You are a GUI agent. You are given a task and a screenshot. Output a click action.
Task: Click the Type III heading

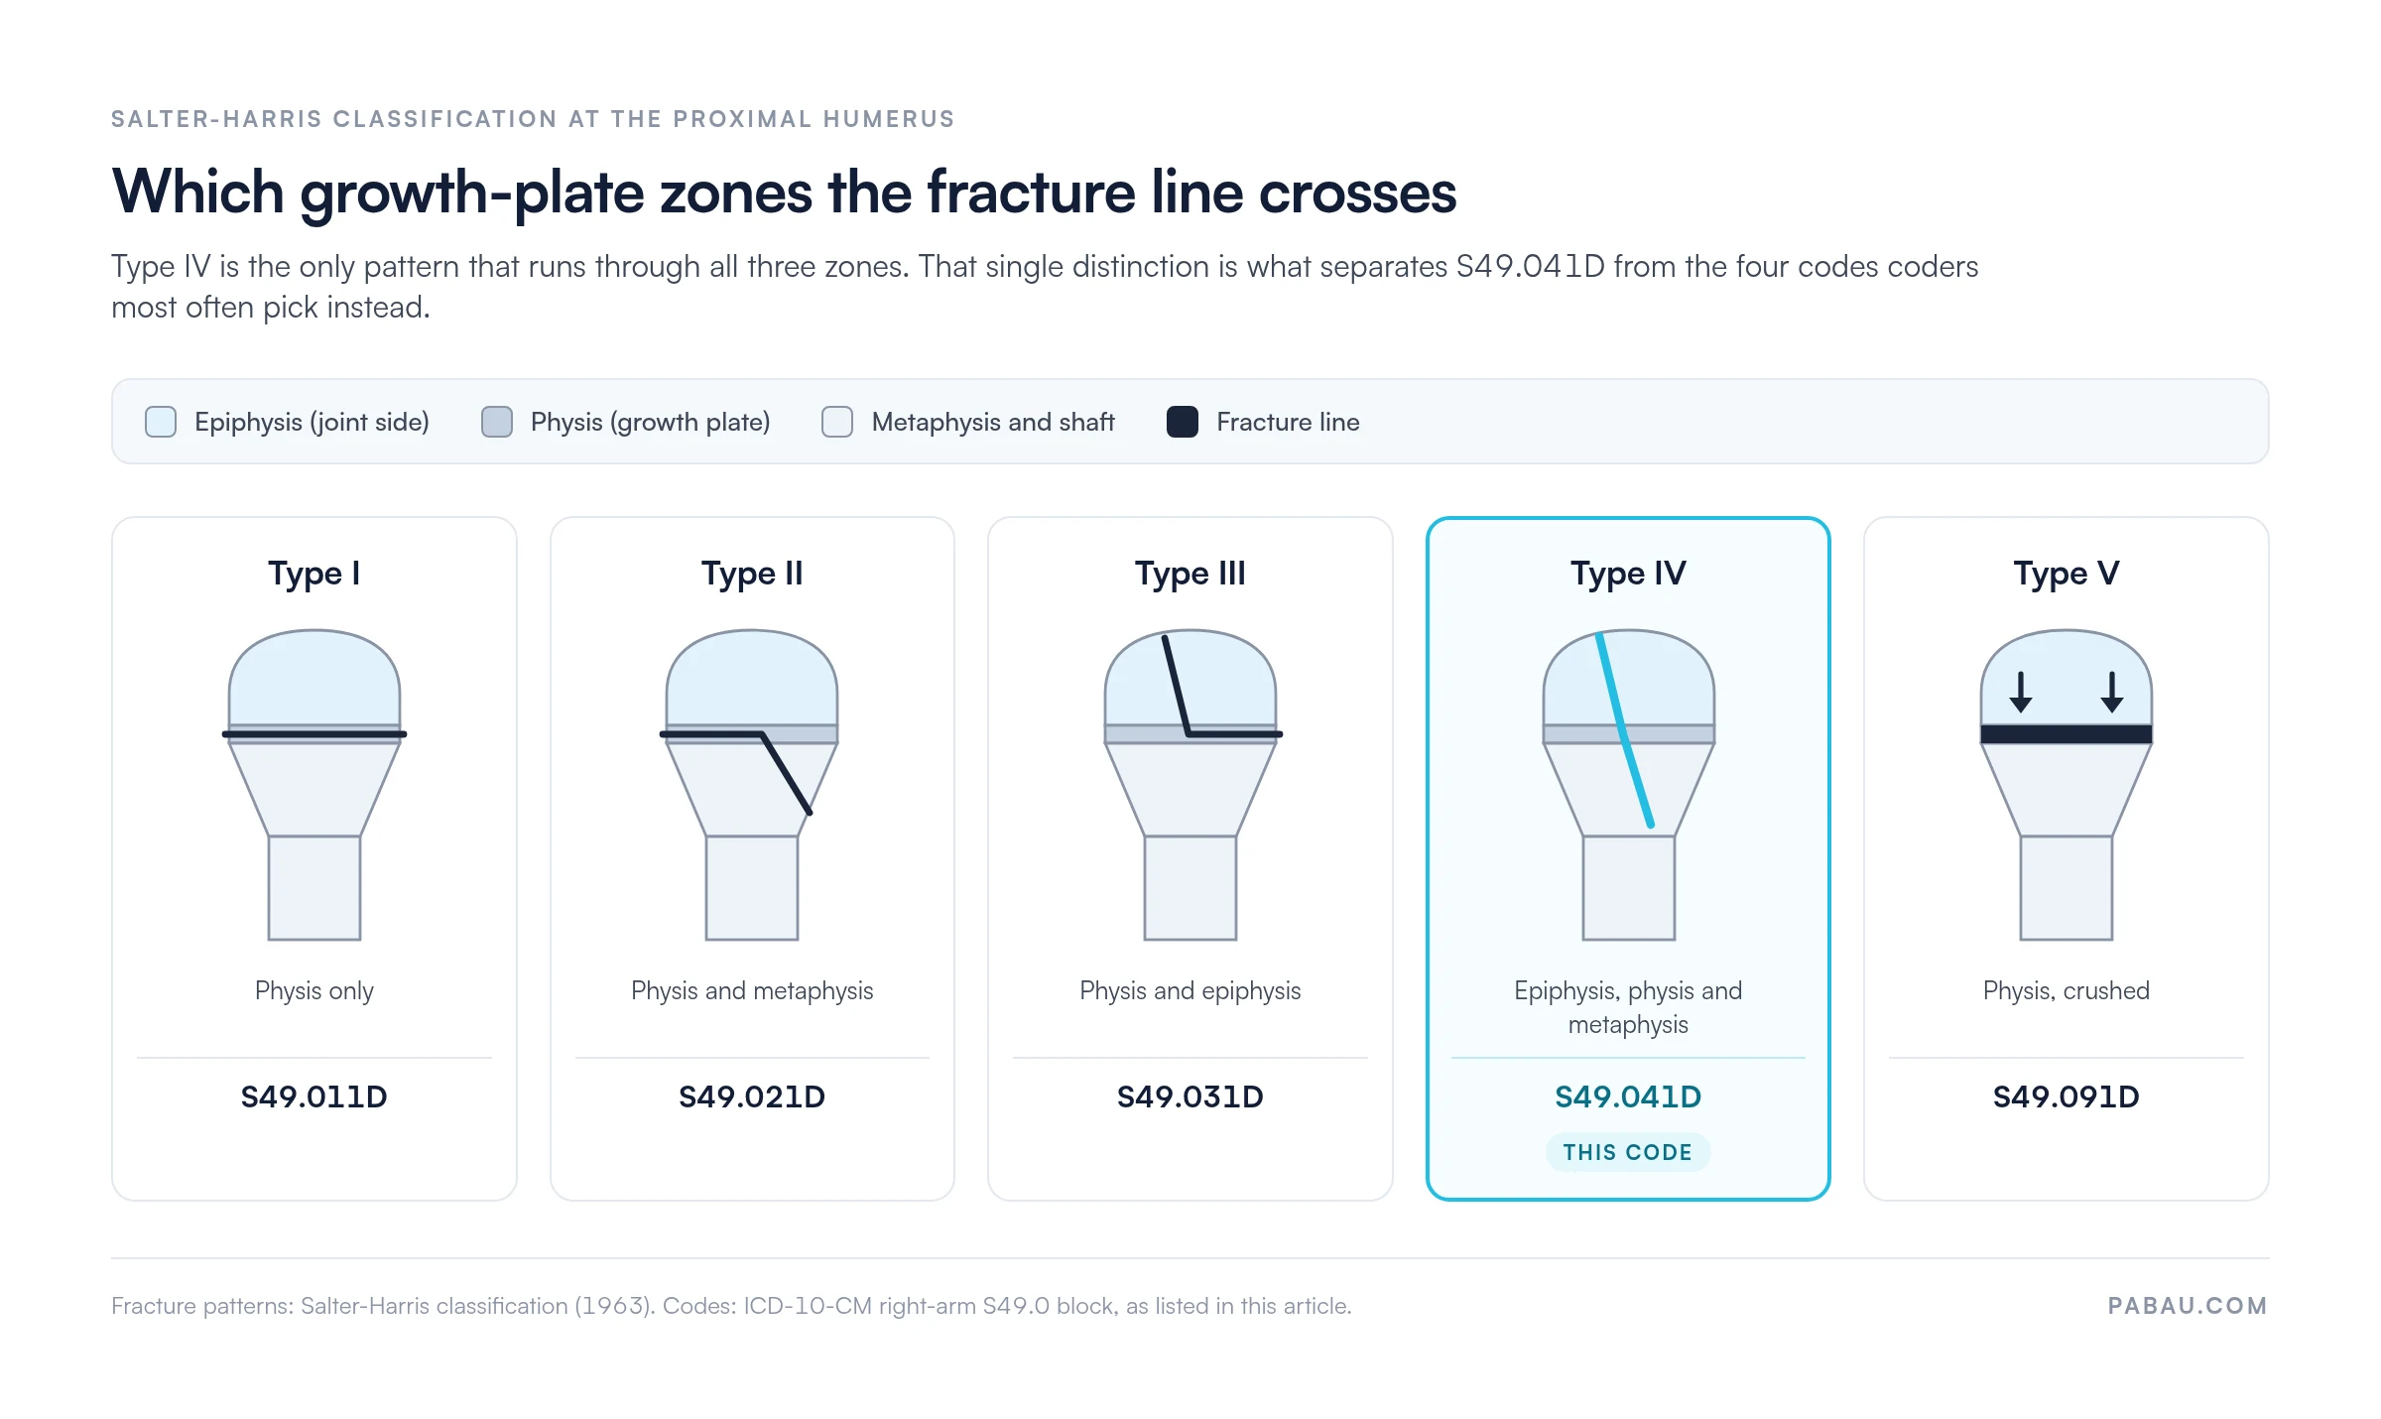1190,574
